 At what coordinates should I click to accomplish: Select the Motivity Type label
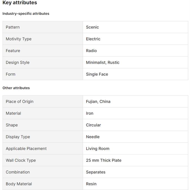[18, 39]
